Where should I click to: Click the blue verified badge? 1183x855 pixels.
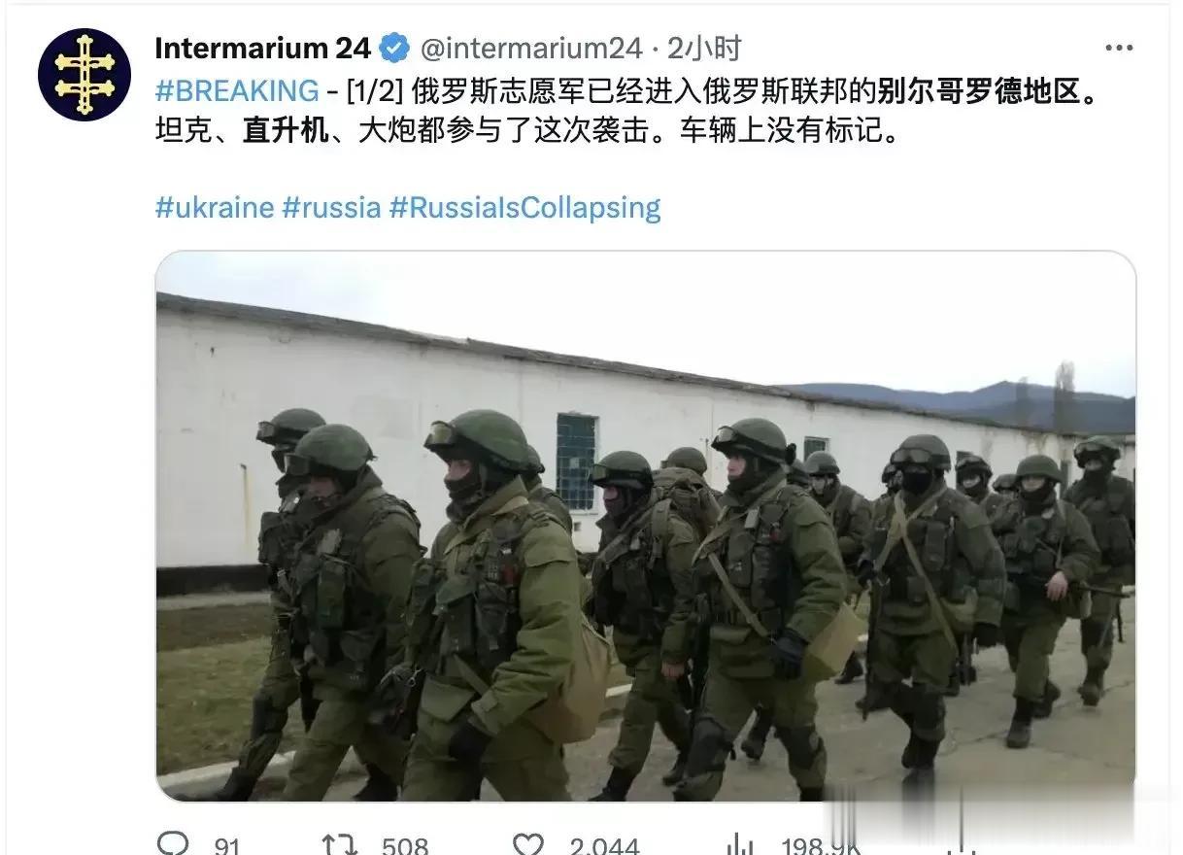point(393,48)
